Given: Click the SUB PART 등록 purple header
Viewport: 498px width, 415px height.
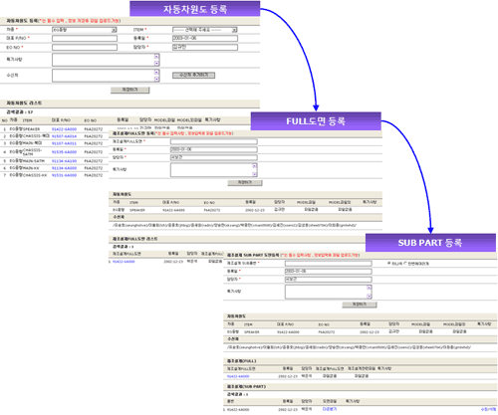Looking at the screenshot, I should click(430, 243).
